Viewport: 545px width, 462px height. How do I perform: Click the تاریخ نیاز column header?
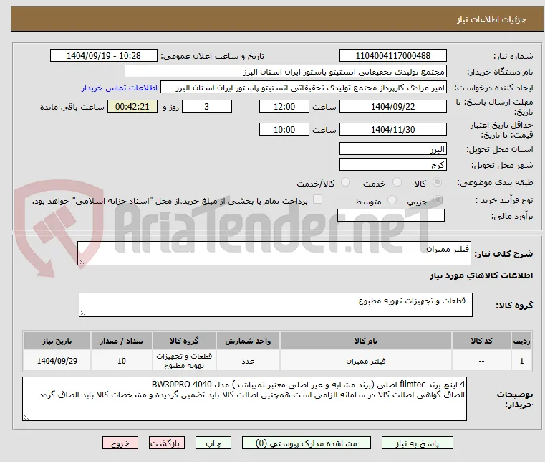point(57,341)
